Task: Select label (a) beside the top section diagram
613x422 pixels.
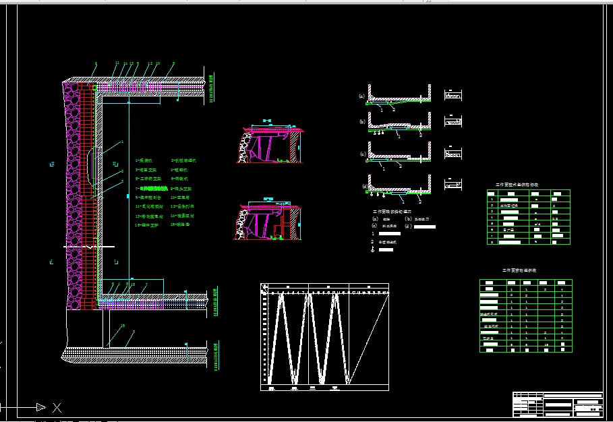Action: (361, 96)
